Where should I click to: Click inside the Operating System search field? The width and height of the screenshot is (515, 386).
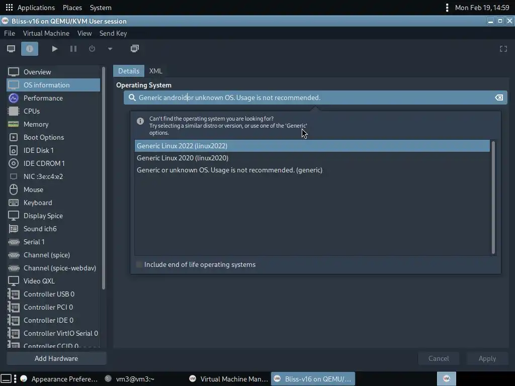(315, 98)
